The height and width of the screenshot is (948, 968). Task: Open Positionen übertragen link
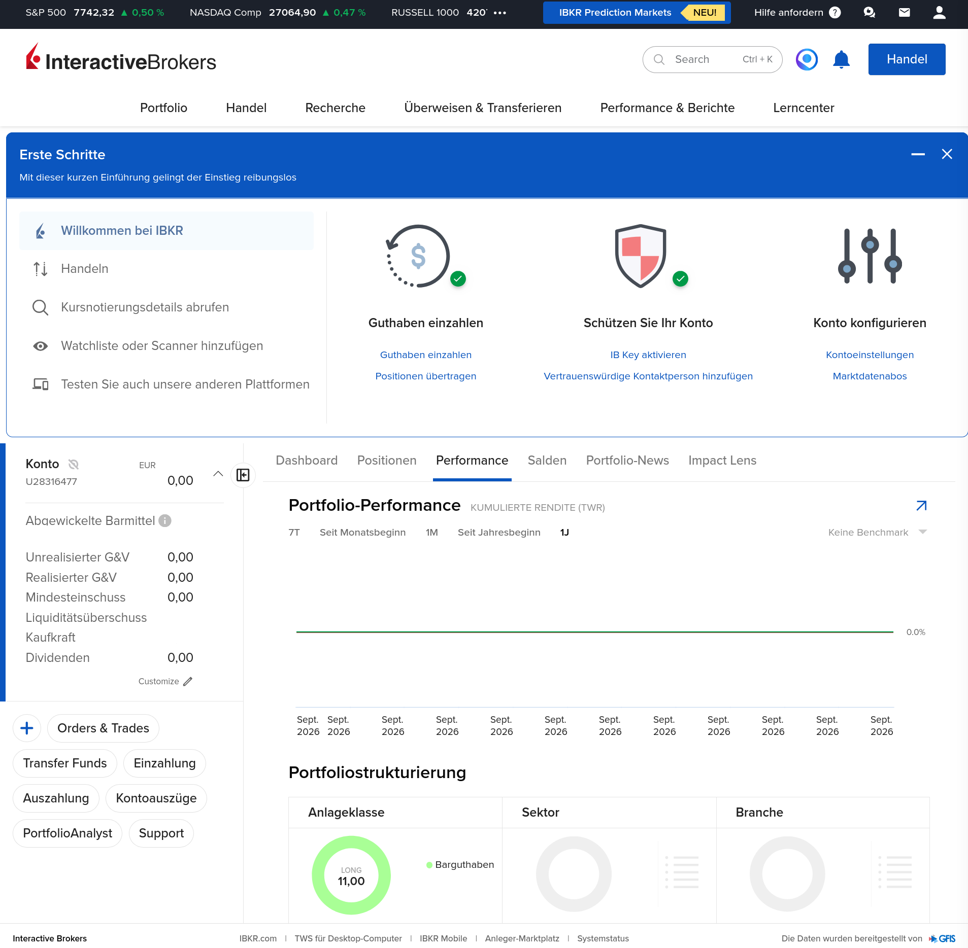425,376
